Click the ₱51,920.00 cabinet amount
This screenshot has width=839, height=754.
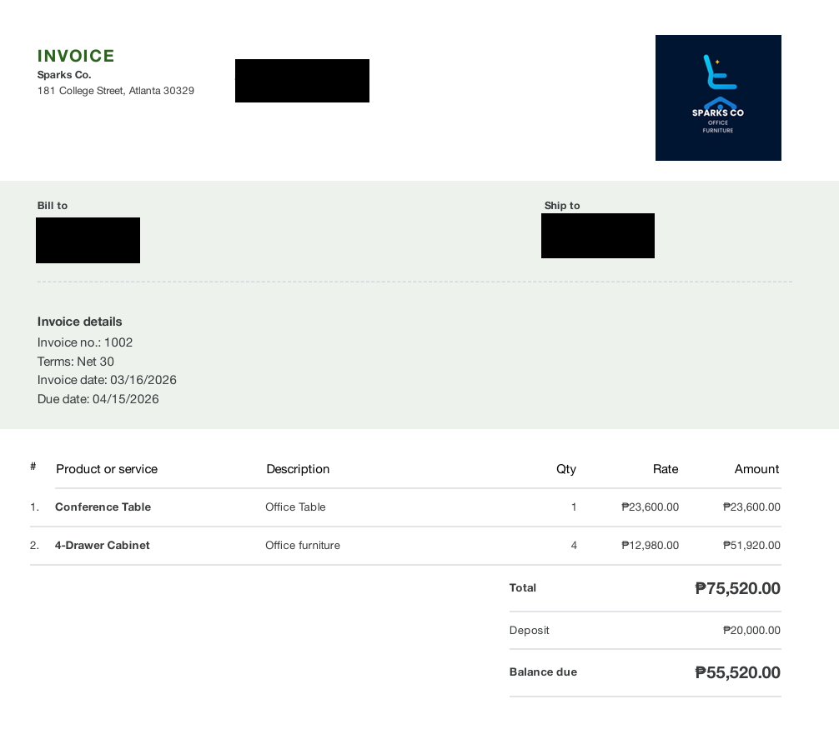pyautogui.click(x=751, y=546)
